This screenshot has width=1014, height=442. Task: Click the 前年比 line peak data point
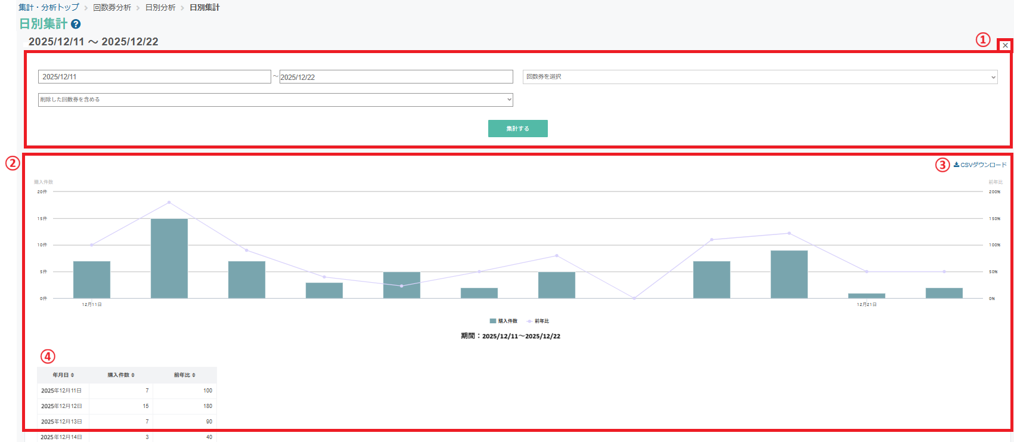169,202
